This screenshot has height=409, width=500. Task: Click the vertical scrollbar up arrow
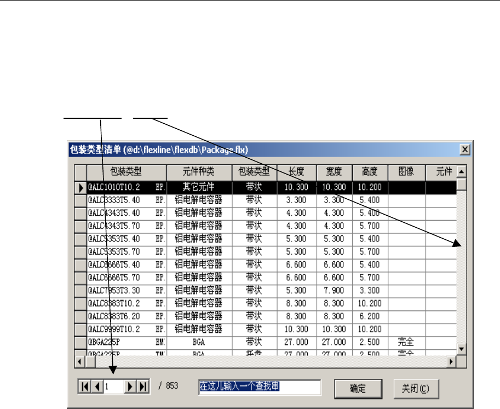tap(461, 172)
